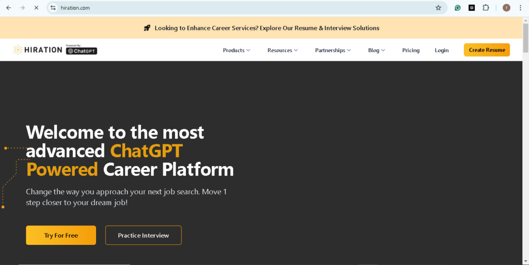The image size is (529, 265).
Task: Stop loading the page
Action: point(36,8)
